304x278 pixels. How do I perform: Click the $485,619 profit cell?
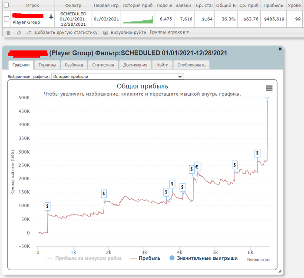(x=274, y=19)
